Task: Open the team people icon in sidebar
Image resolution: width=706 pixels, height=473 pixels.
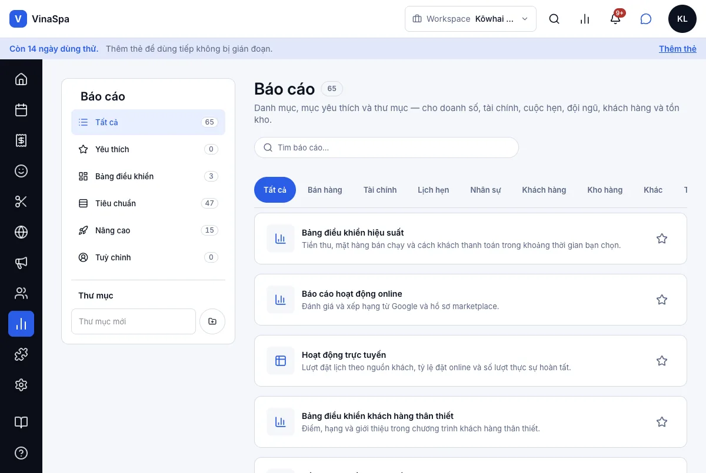Action: click(21, 293)
